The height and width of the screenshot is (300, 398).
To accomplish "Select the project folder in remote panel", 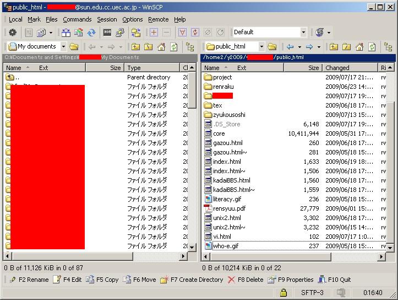I will tap(218, 77).
